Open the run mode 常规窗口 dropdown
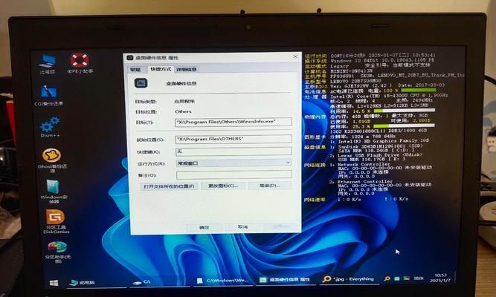 tap(233, 163)
